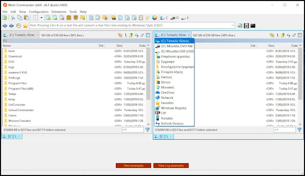
Task: Click the left panel folder tree icon
Action: tap(120, 35)
